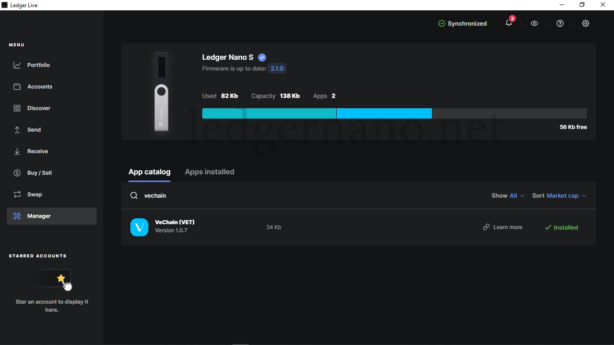This screenshot has width=614, height=345.
Task: Click the Synchronized status indicator
Action: point(463,23)
